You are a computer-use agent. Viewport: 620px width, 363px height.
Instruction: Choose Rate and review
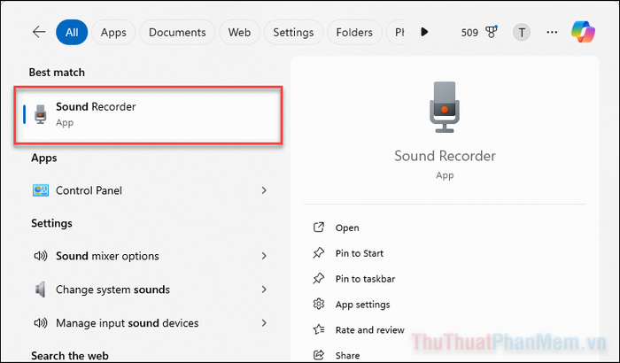point(370,330)
